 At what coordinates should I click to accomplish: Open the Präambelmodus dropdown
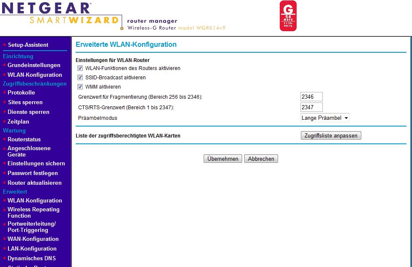pos(325,118)
